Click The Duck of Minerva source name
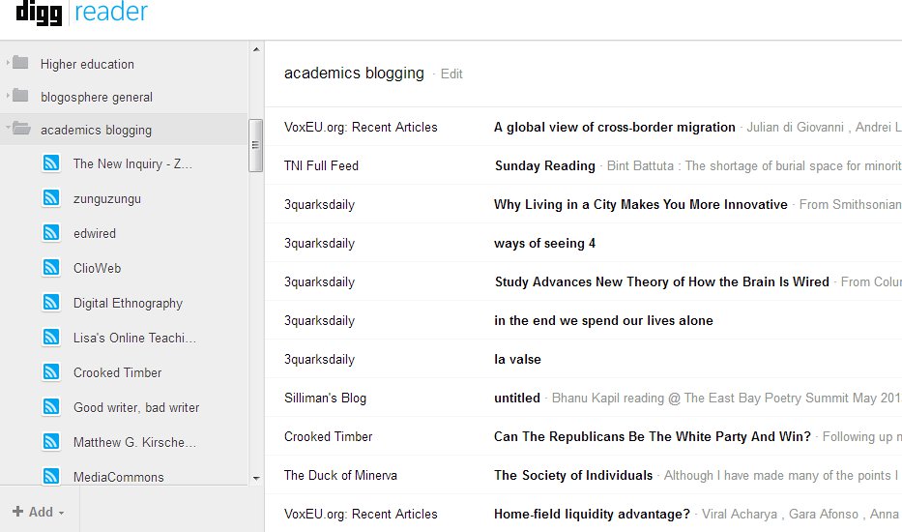Image resolution: width=902 pixels, height=532 pixels. click(340, 475)
